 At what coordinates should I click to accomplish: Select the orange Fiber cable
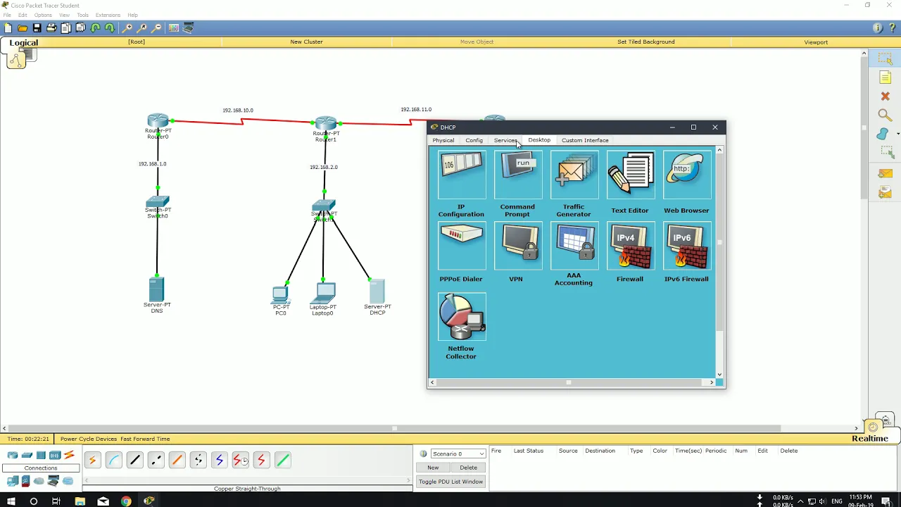(x=177, y=461)
